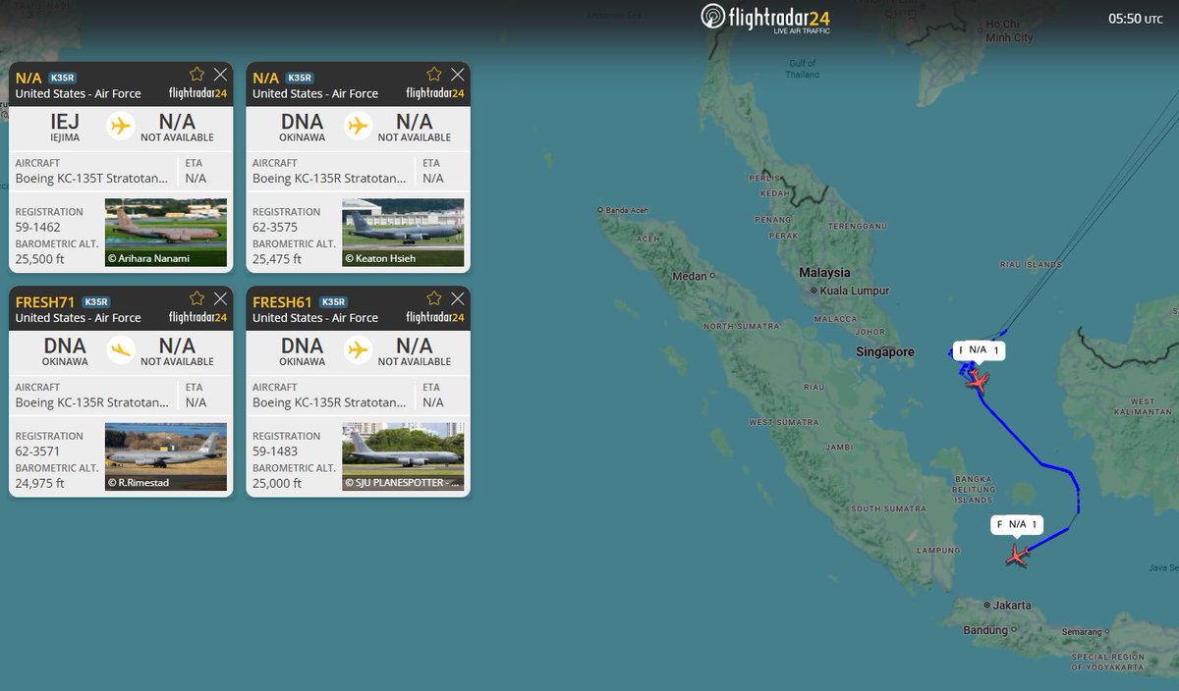Click plane icon in 62-3575 card route
Viewport: 1179px width, 691px height.
pos(358,126)
